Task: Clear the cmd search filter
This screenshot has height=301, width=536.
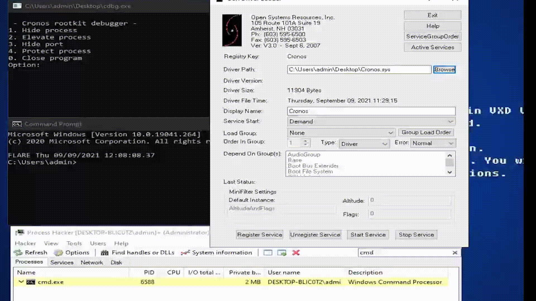Action: [455, 253]
